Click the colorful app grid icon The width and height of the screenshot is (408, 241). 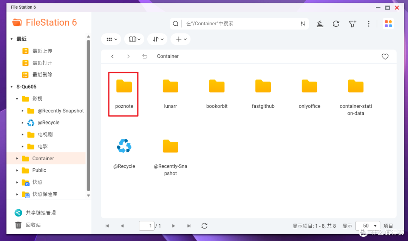pyautogui.click(x=388, y=24)
